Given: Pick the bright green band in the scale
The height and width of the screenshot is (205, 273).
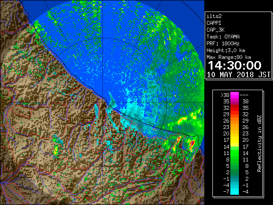Looking at the screenshot, I should [235, 153].
